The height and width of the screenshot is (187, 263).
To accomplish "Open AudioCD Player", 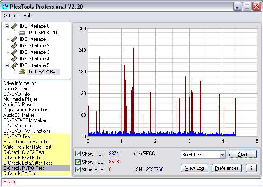I will click(x=18, y=105).
